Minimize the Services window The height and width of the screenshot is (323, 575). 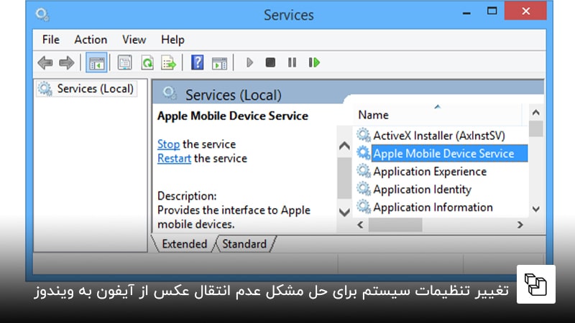(x=466, y=13)
